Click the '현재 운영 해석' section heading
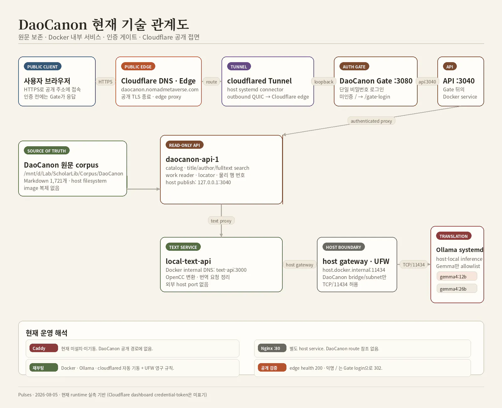502x408 pixels. (46, 333)
